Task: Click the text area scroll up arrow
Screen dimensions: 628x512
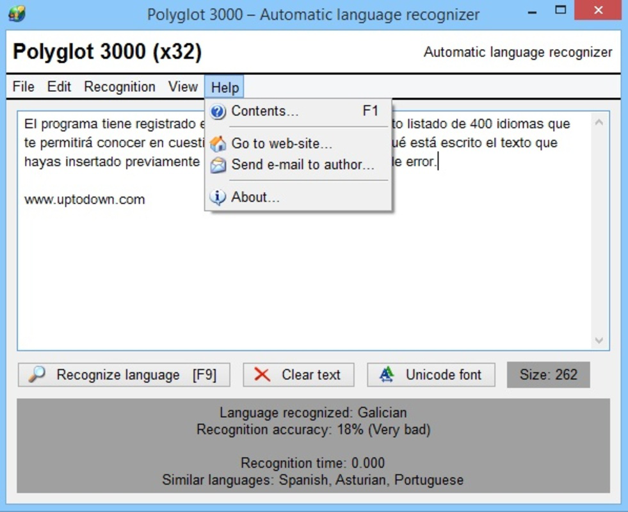Action: pos(599,122)
